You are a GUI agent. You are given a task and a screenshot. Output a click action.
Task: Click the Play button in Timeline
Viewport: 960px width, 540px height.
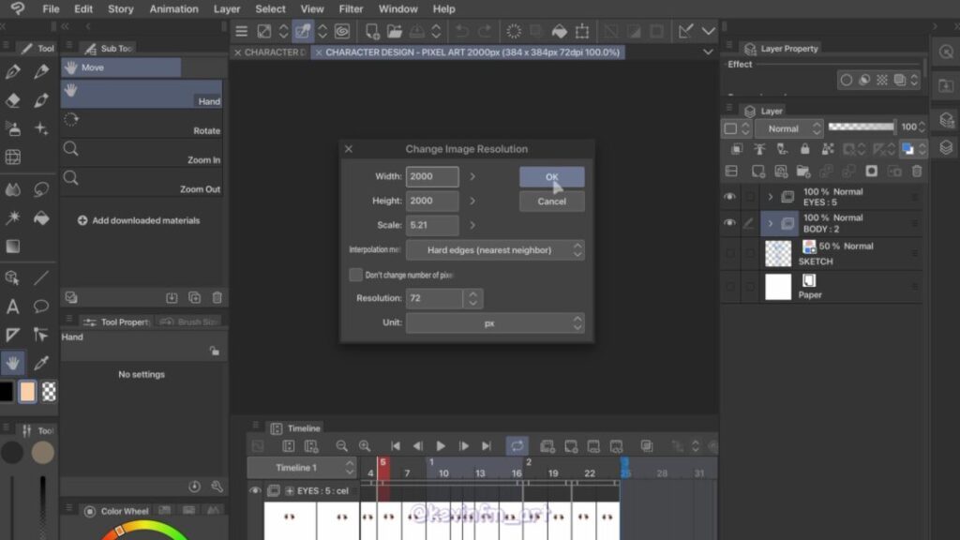point(441,446)
